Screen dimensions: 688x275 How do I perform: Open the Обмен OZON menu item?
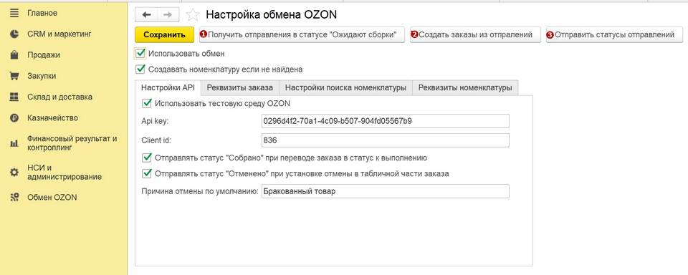[x=52, y=198]
